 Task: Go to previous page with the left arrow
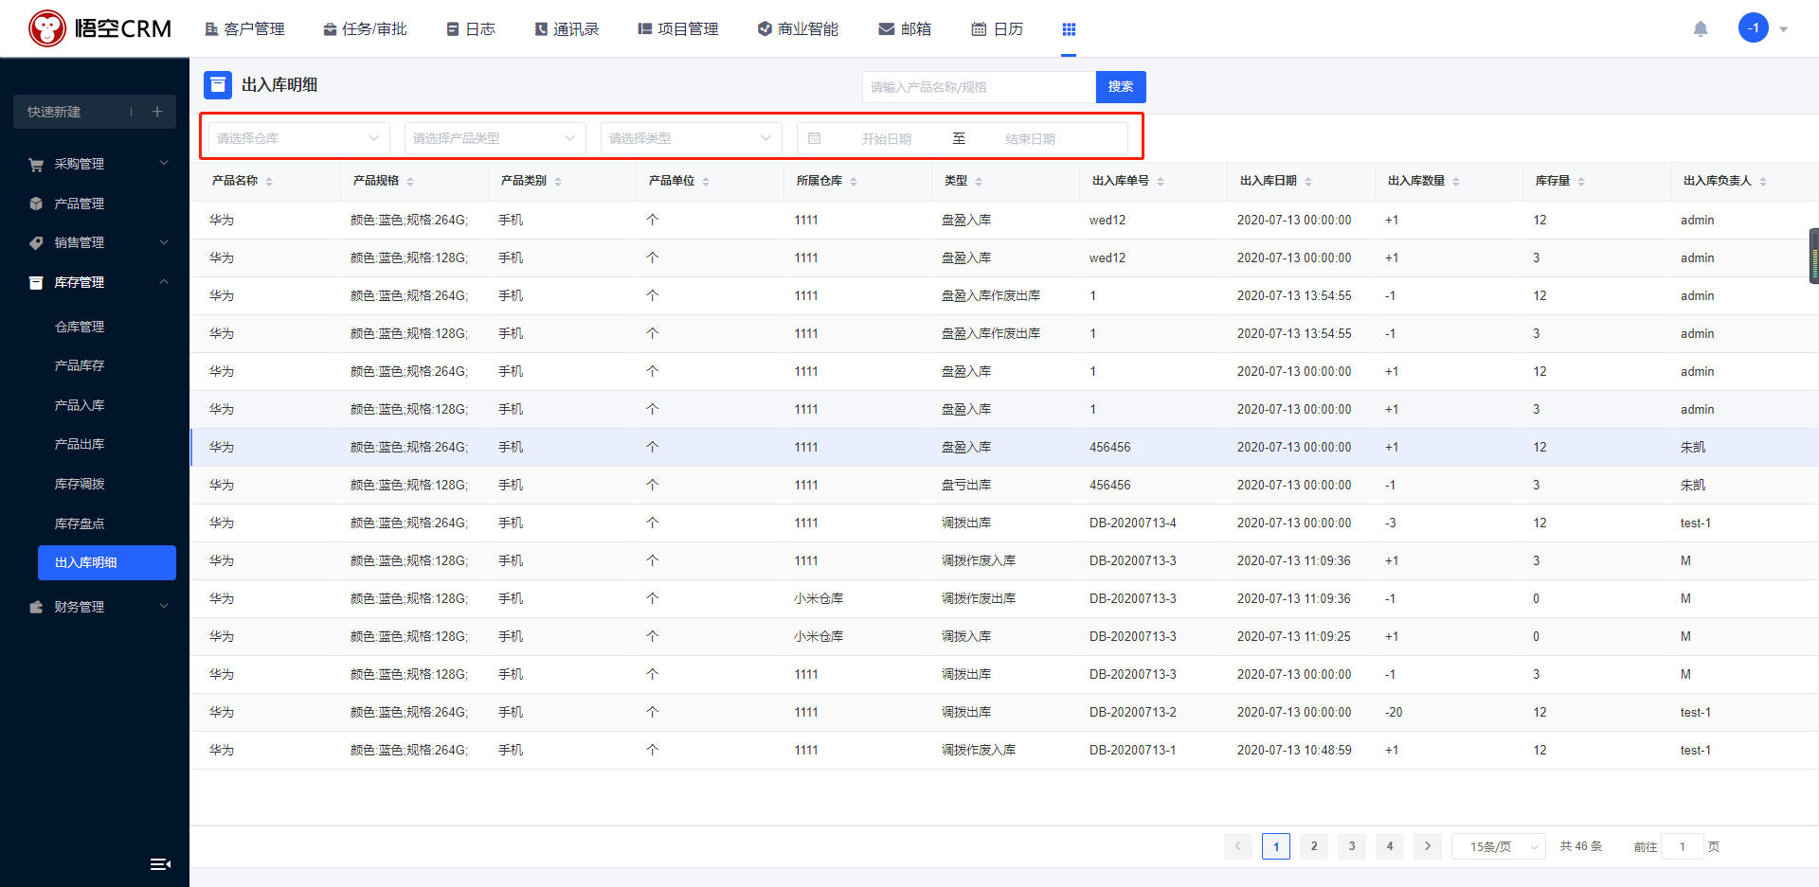1238,846
